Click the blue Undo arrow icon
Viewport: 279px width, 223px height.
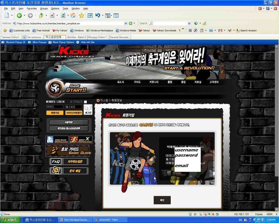(x=98, y=15)
